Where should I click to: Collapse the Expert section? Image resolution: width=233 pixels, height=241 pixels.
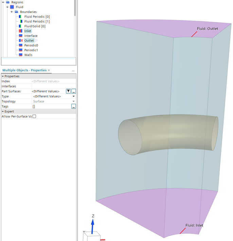click(x=3, y=111)
